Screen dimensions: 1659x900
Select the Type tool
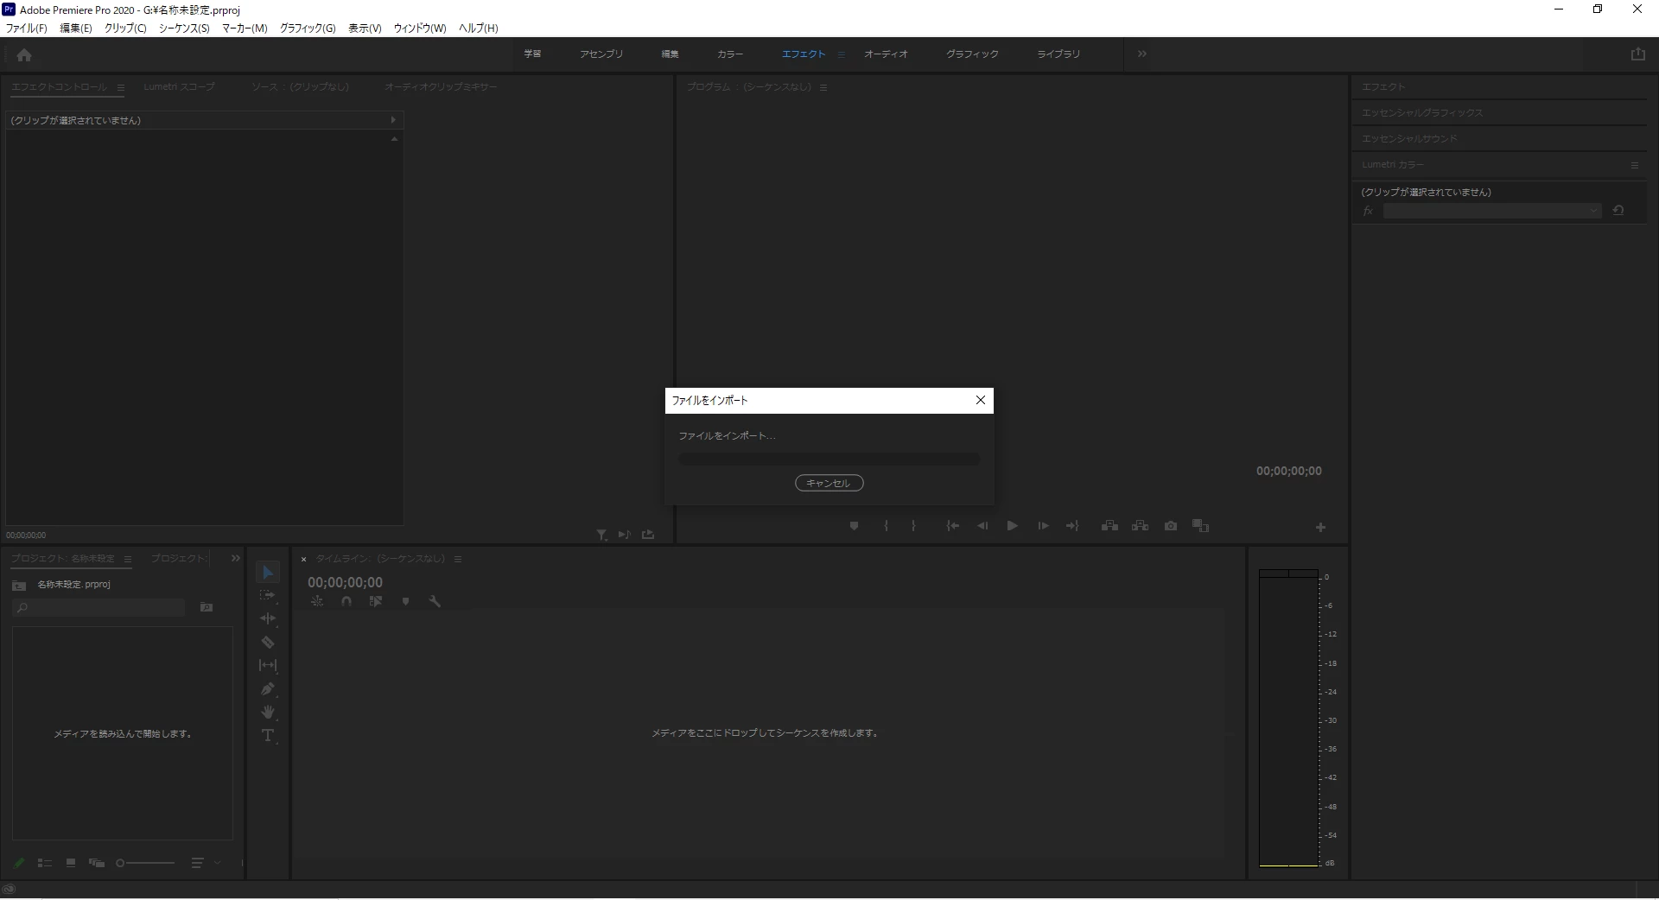(x=268, y=735)
